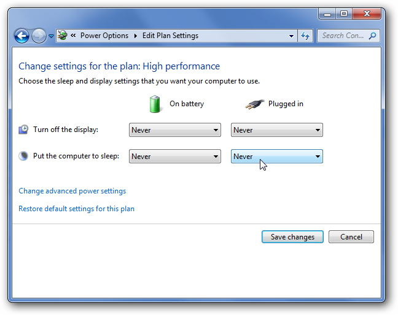Screen dimensions: 398x315
Task: Expand the address bar history dropdown
Action: point(291,36)
